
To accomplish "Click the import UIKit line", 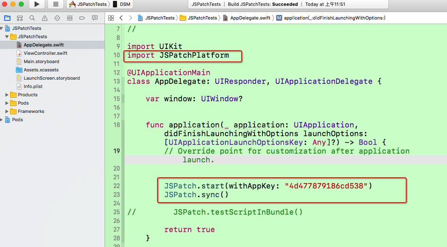I will click(x=155, y=46).
